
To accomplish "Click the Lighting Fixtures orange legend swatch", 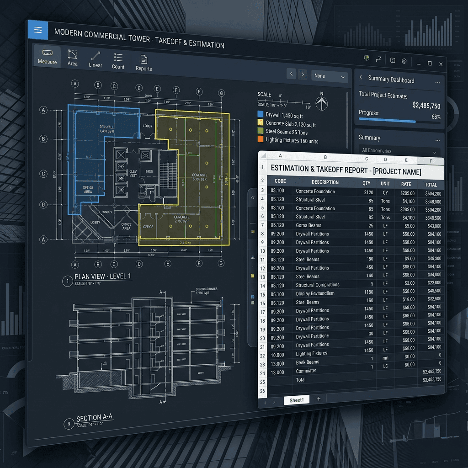I will click(x=260, y=139).
